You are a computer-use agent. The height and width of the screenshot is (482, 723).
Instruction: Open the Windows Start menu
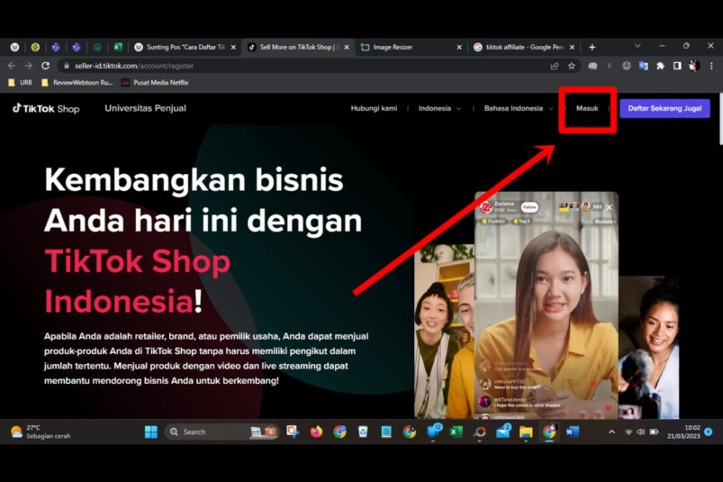150,432
